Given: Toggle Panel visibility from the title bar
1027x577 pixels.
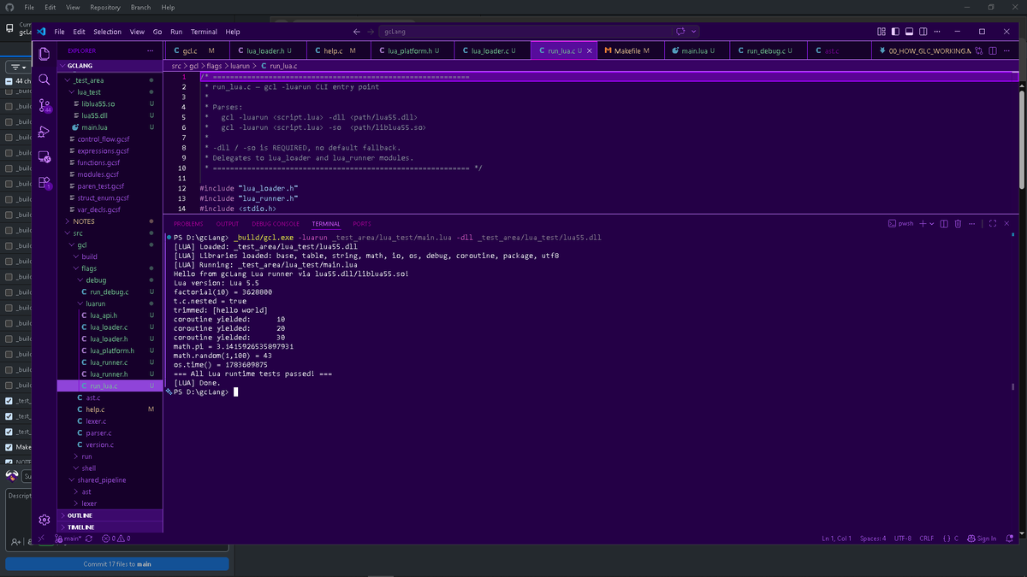Looking at the screenshot, I should 911,32.
